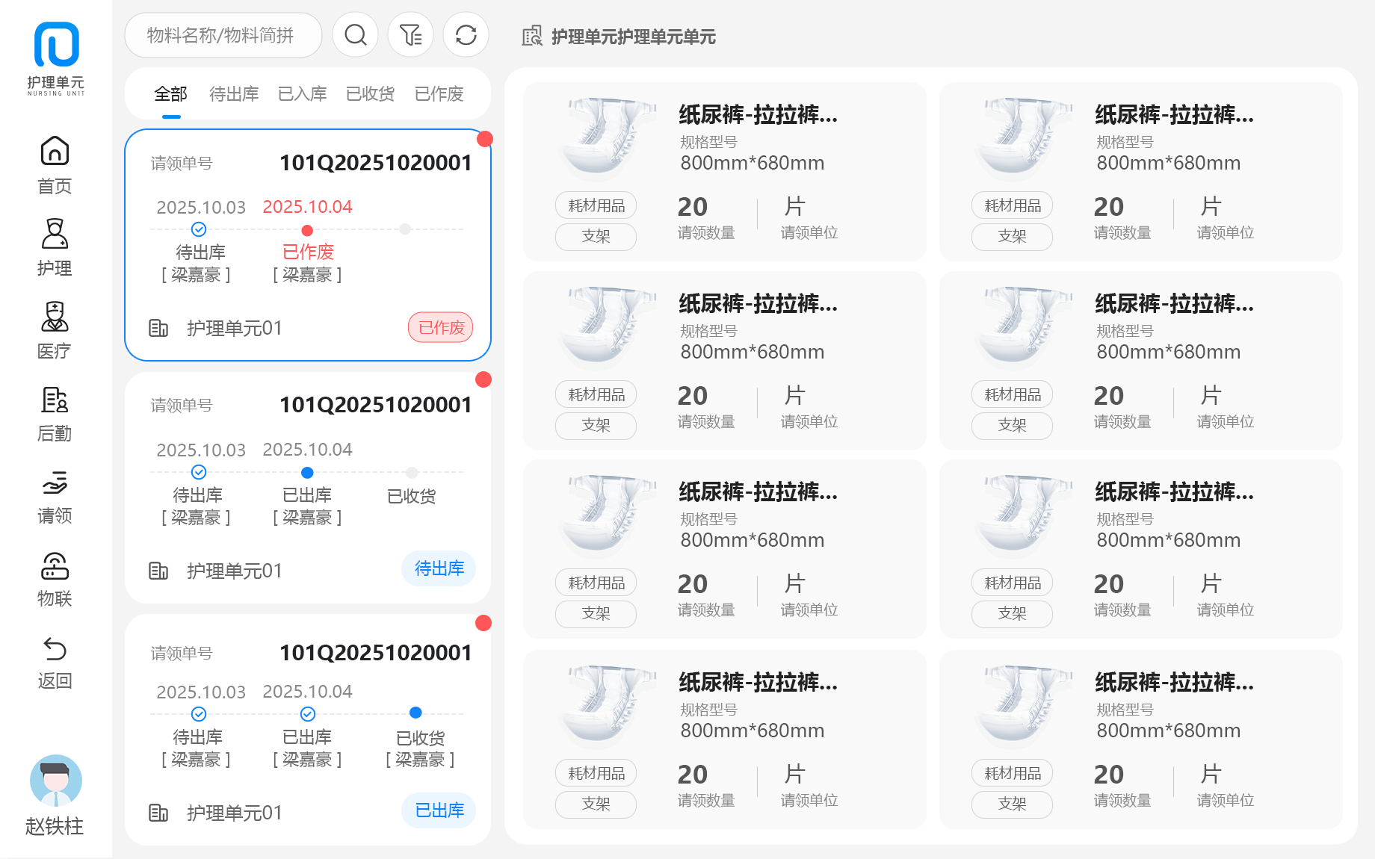This screenshot has width=1375, height=859.
Task: Click the refresh icon button
Action: 466,35
